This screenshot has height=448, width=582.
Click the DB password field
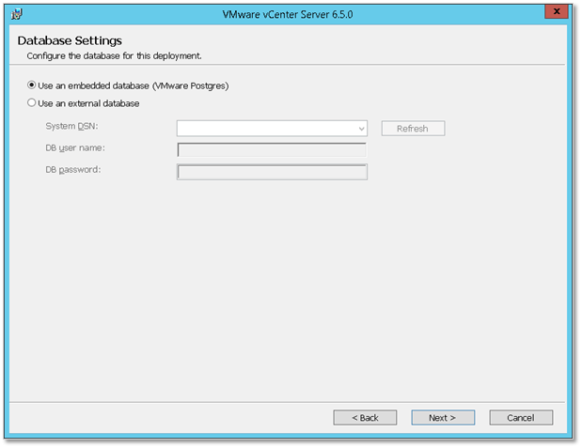point(272,172)
